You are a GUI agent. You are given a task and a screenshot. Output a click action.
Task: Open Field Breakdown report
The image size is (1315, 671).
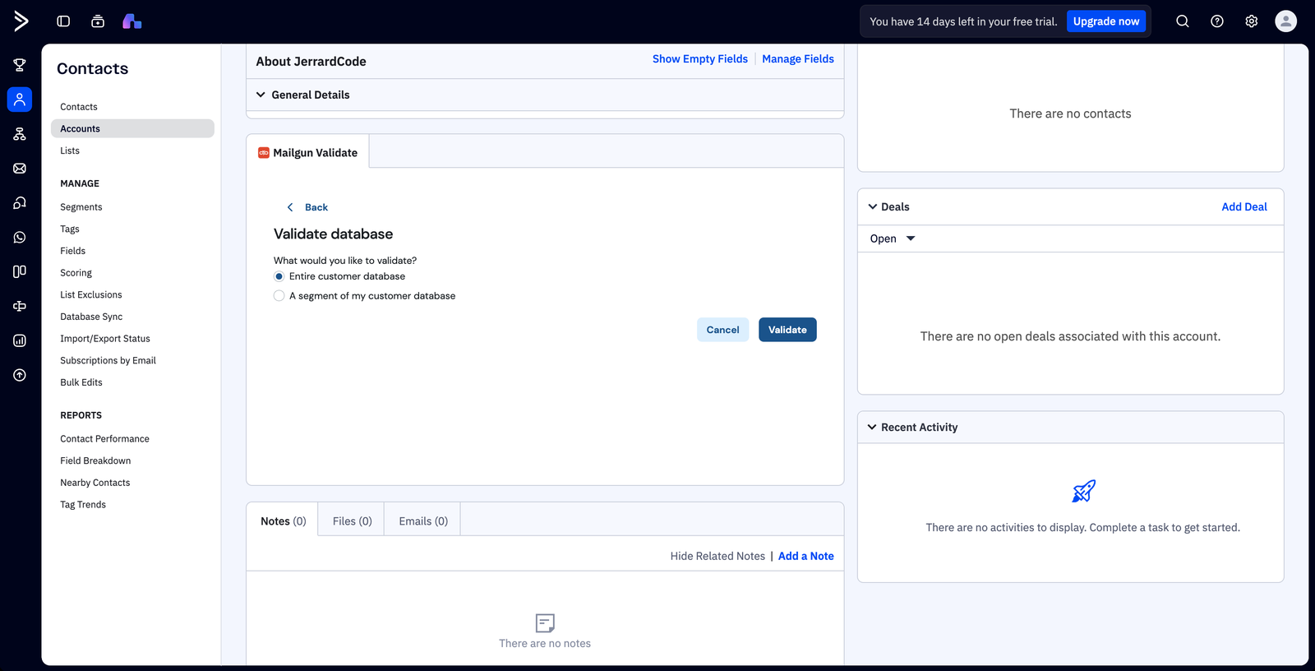point(95,460)
